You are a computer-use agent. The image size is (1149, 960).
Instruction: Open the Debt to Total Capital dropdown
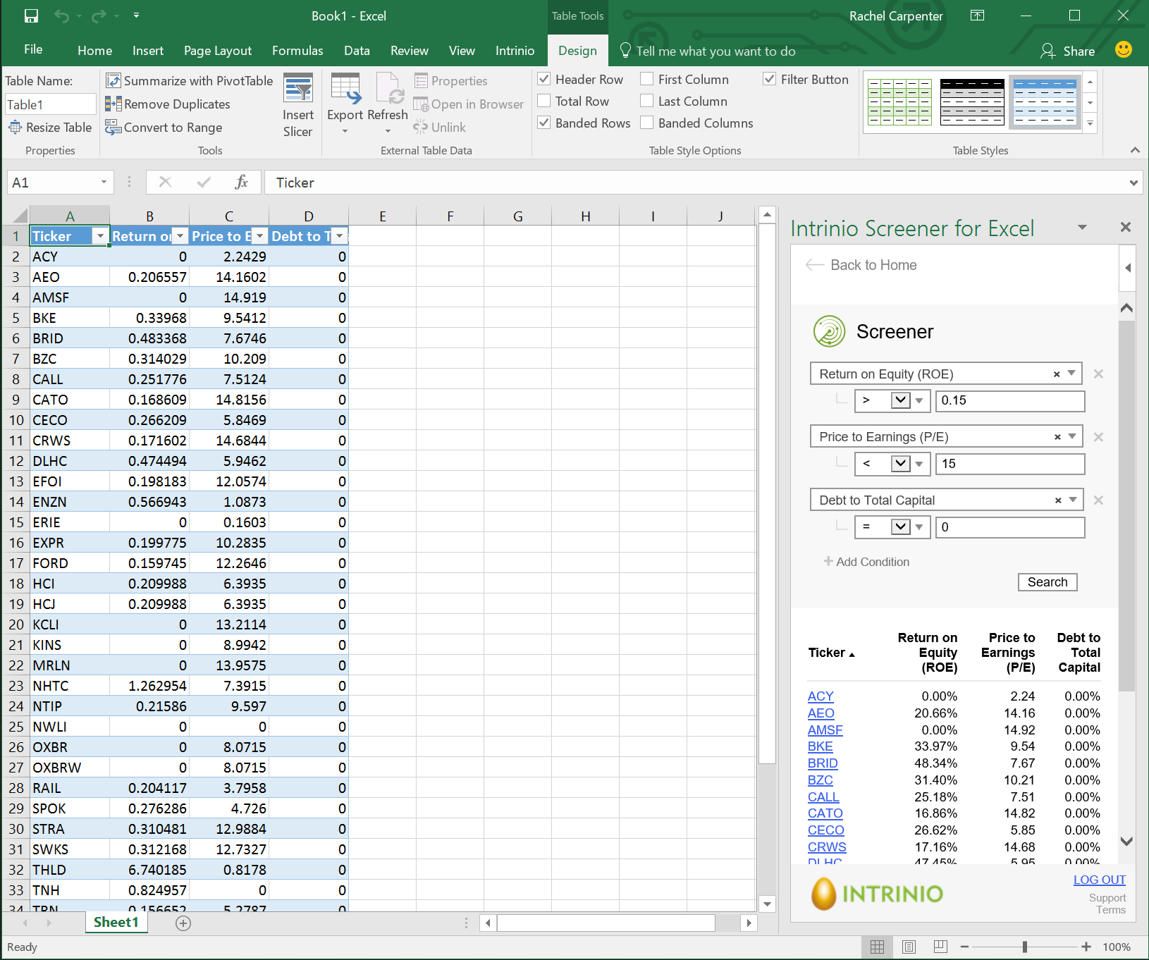click(1072, 500)
